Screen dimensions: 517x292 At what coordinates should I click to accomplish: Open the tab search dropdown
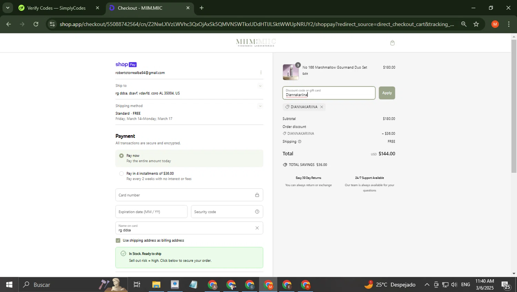point(8,8)
